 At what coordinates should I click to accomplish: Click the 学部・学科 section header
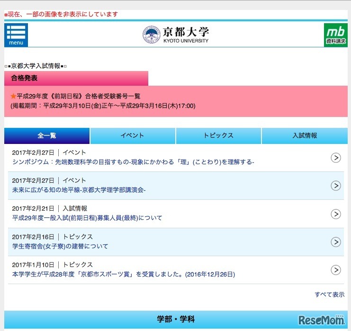coord(176,319)
